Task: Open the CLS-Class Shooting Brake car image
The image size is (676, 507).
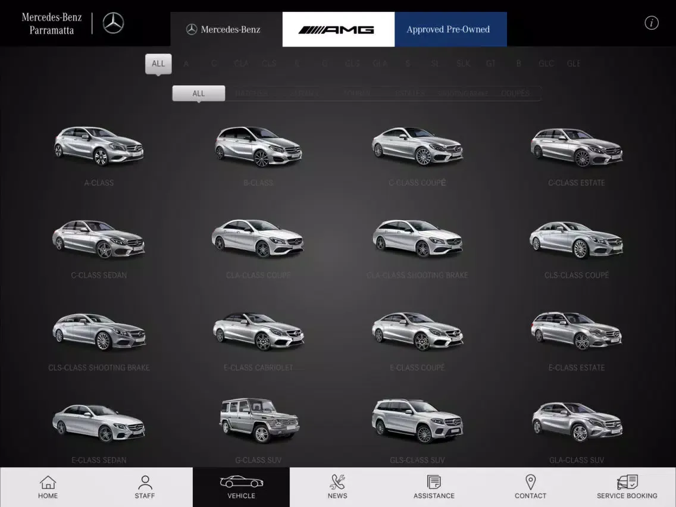Action: click(x=99, y=331)
